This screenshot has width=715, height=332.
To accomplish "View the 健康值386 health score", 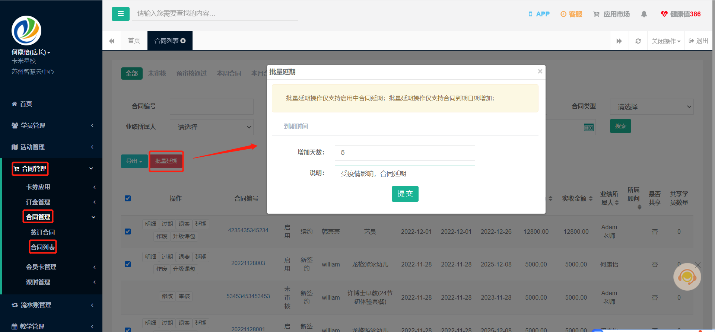I will [681, 14].
